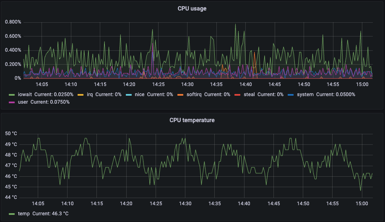Toggle the temp series legend label
Screen dimensions: 385x222
tap(23, 214)
